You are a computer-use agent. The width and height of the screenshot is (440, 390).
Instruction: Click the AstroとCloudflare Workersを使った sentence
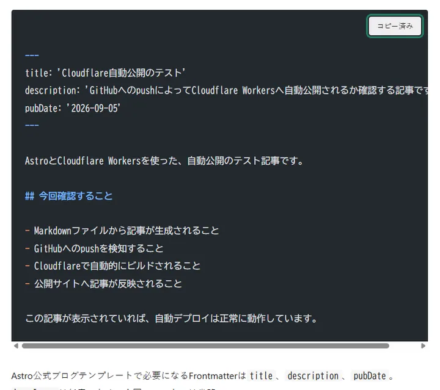(164, 161)
